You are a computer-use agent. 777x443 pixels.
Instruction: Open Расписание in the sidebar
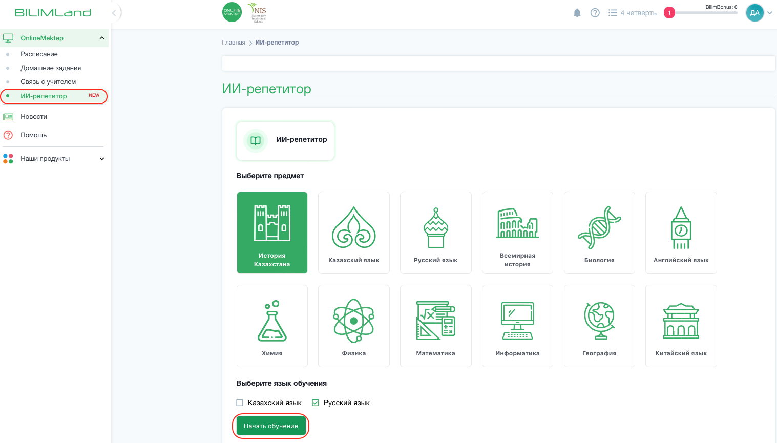(x=39, y=54)
